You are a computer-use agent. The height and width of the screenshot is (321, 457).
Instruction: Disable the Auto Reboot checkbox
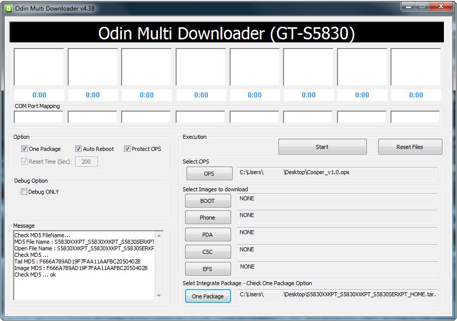click(78, 149)
